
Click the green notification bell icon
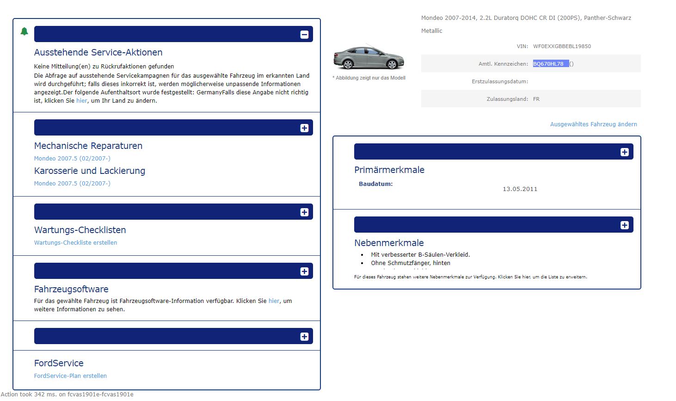pos(25,31)
